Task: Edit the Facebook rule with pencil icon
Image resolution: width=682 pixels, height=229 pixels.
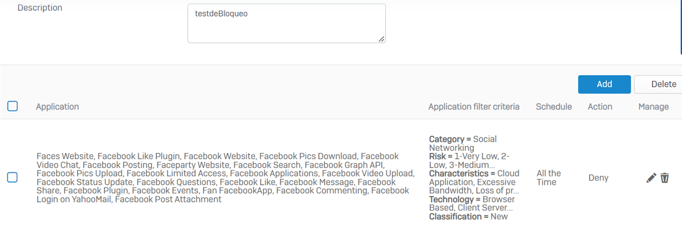Action: click(651, 178)
